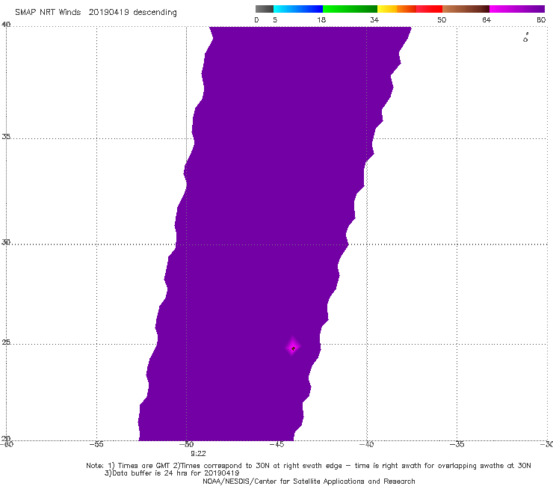Click the word 'descending' in the title
This screenshot has width=553, height=486.
(155, 13)
